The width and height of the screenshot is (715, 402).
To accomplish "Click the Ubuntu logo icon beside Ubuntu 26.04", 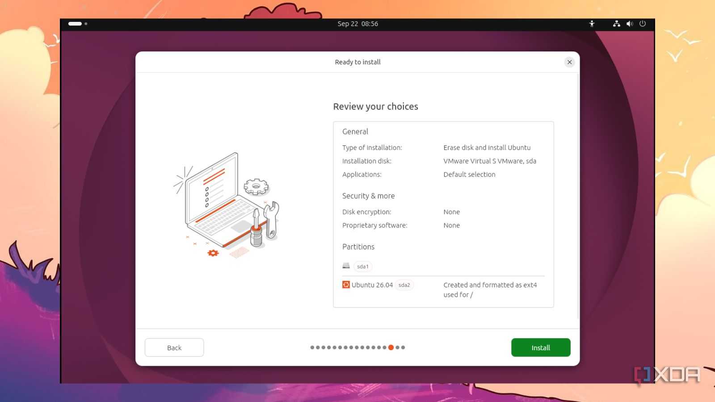I will tap(346, 285).
